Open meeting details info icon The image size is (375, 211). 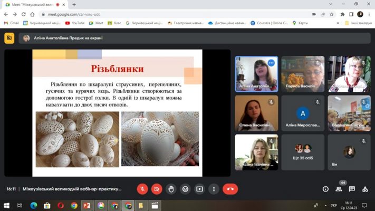(x=325, y=189)
